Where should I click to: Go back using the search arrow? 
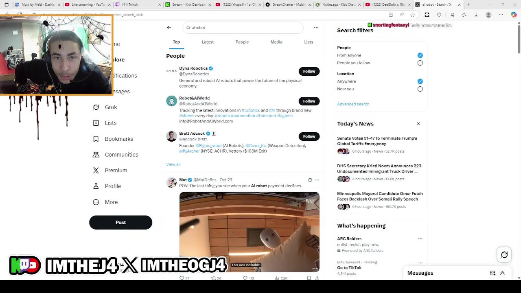[x=169, y=28]
